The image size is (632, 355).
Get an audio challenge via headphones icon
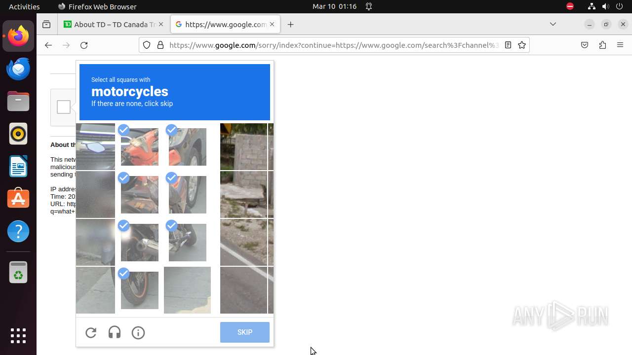click(115, 333)
